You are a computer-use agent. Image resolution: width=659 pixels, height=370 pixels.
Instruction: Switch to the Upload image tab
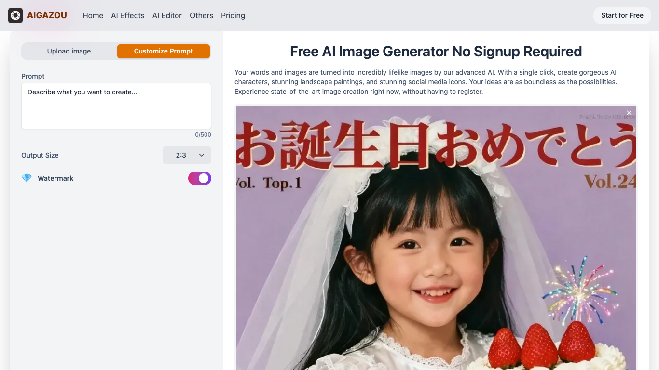coord(69,51)
